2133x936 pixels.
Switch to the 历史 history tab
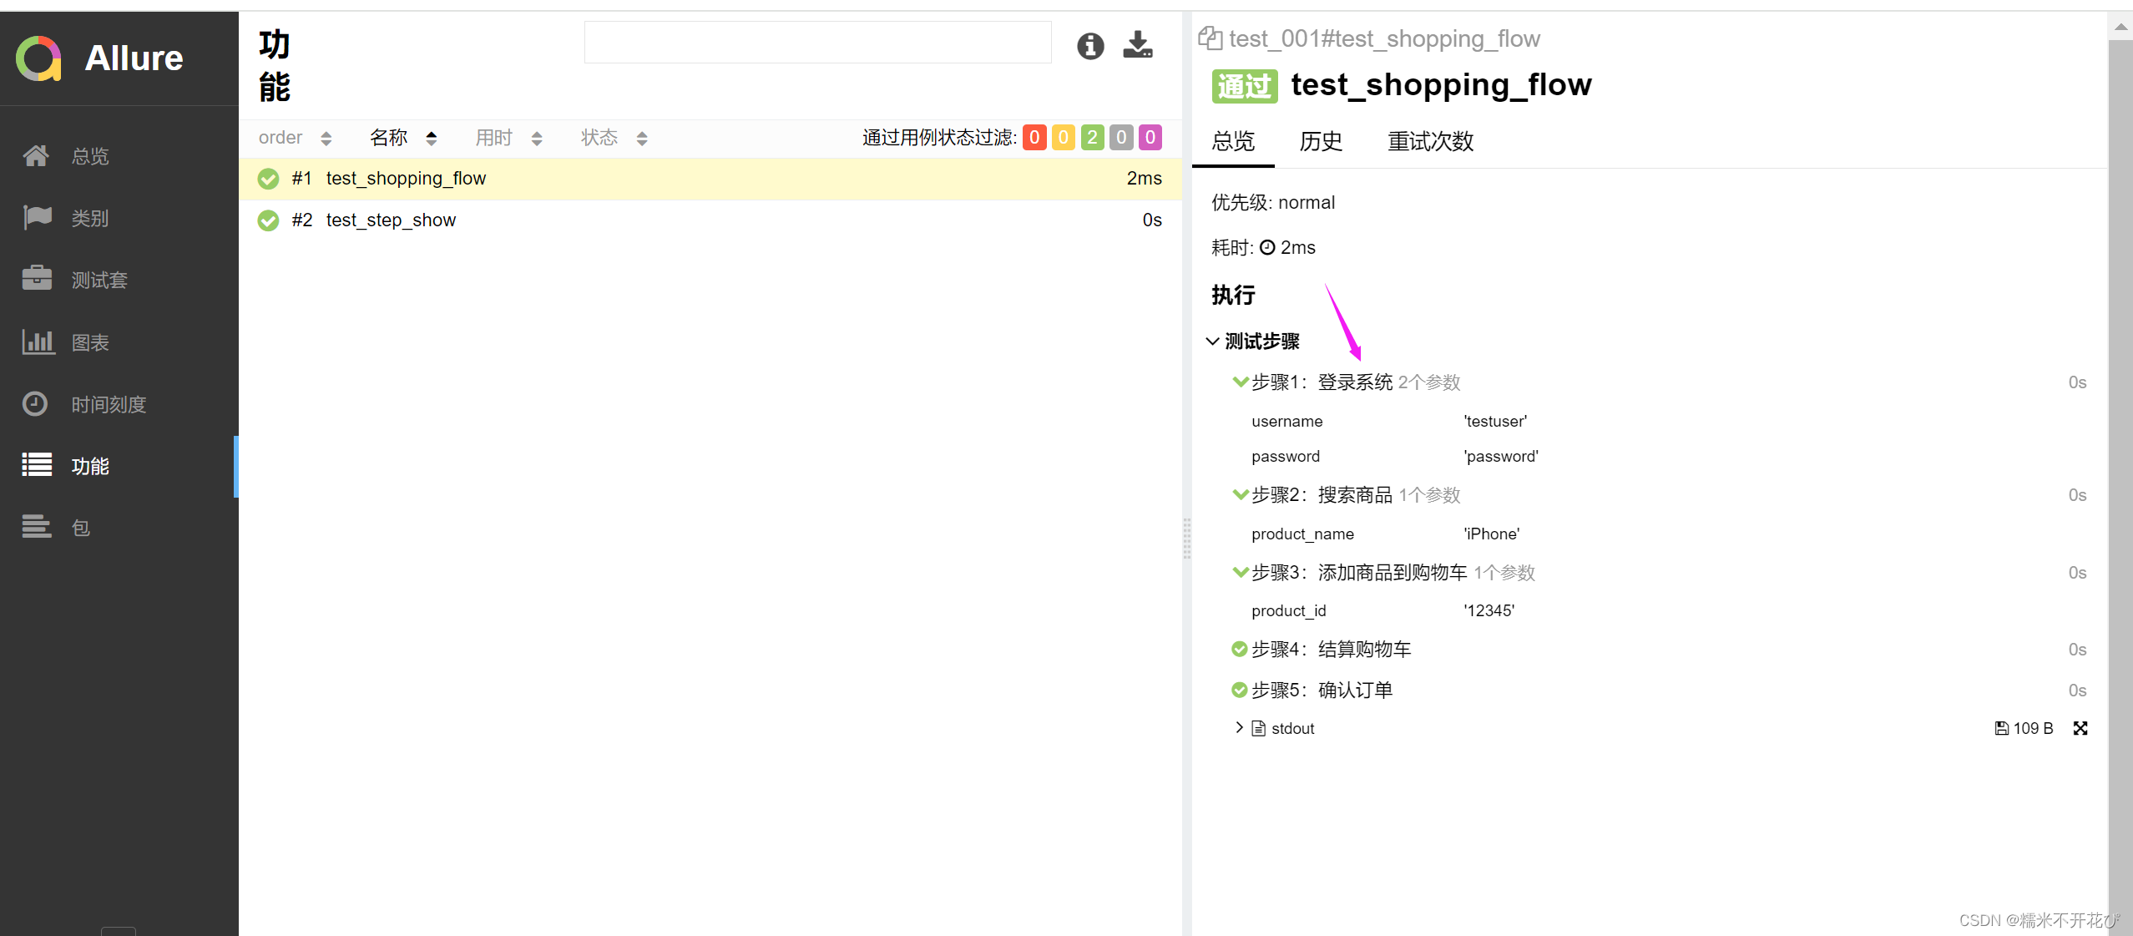1320,142
